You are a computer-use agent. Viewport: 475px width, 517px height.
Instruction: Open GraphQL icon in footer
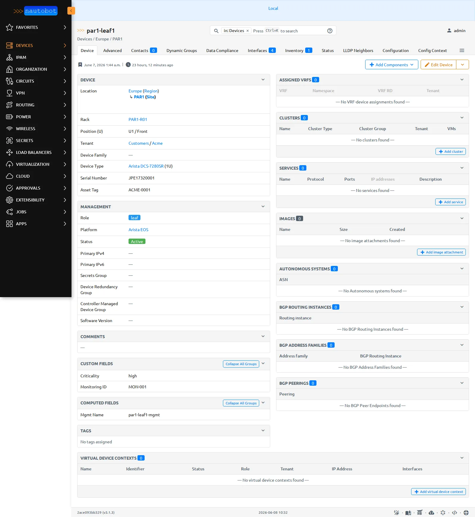[443, 513]
